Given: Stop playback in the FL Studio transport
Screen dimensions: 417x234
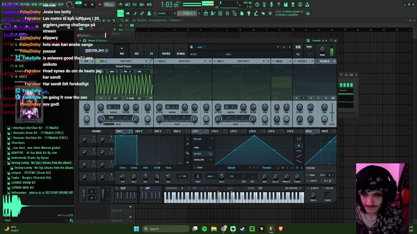Looking at the screenshot, I should pos(92,5).
